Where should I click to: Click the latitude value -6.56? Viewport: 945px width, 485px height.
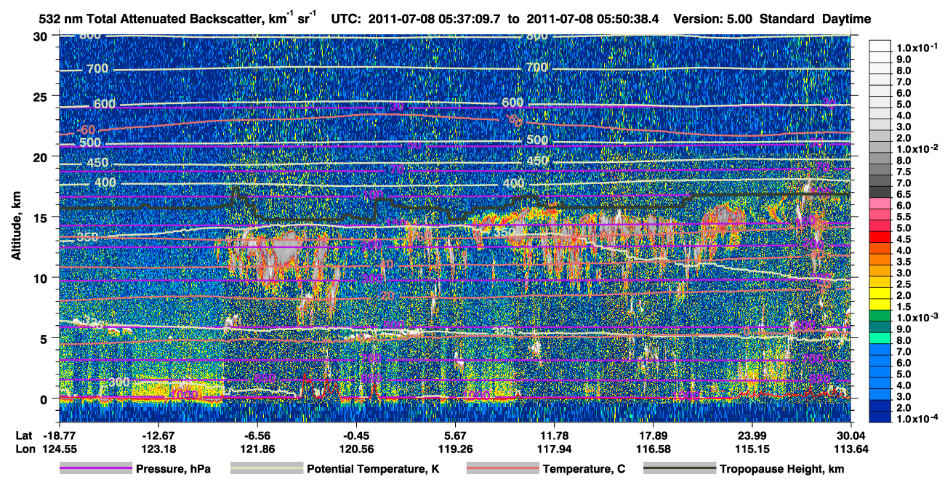[x=257, y=436]
